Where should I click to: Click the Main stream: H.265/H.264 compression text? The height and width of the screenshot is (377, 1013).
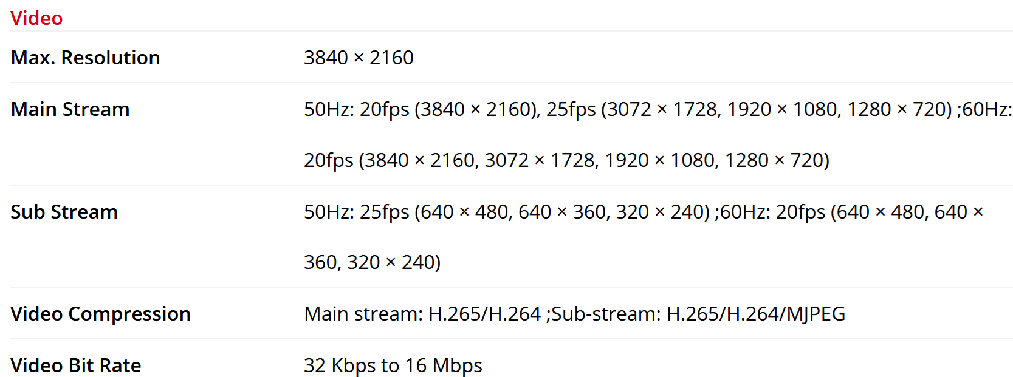click(x=422, y=314)
